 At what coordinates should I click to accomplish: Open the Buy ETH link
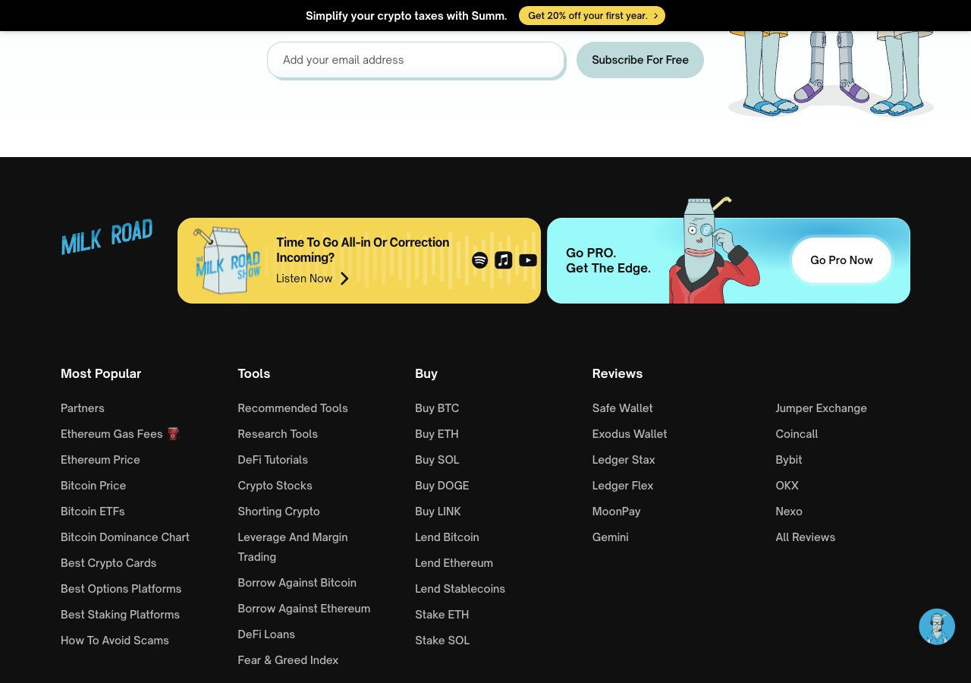point(437,434)
